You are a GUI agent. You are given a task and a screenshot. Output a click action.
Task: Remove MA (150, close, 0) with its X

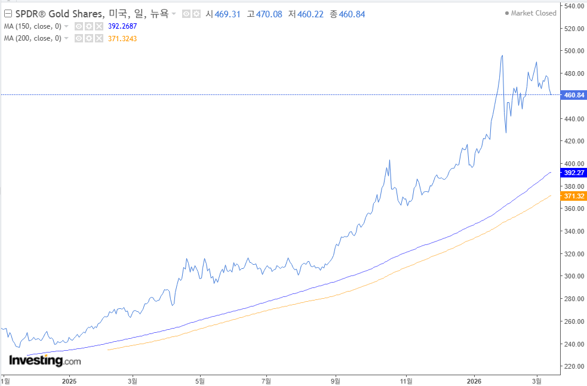(x=99, y=26)
